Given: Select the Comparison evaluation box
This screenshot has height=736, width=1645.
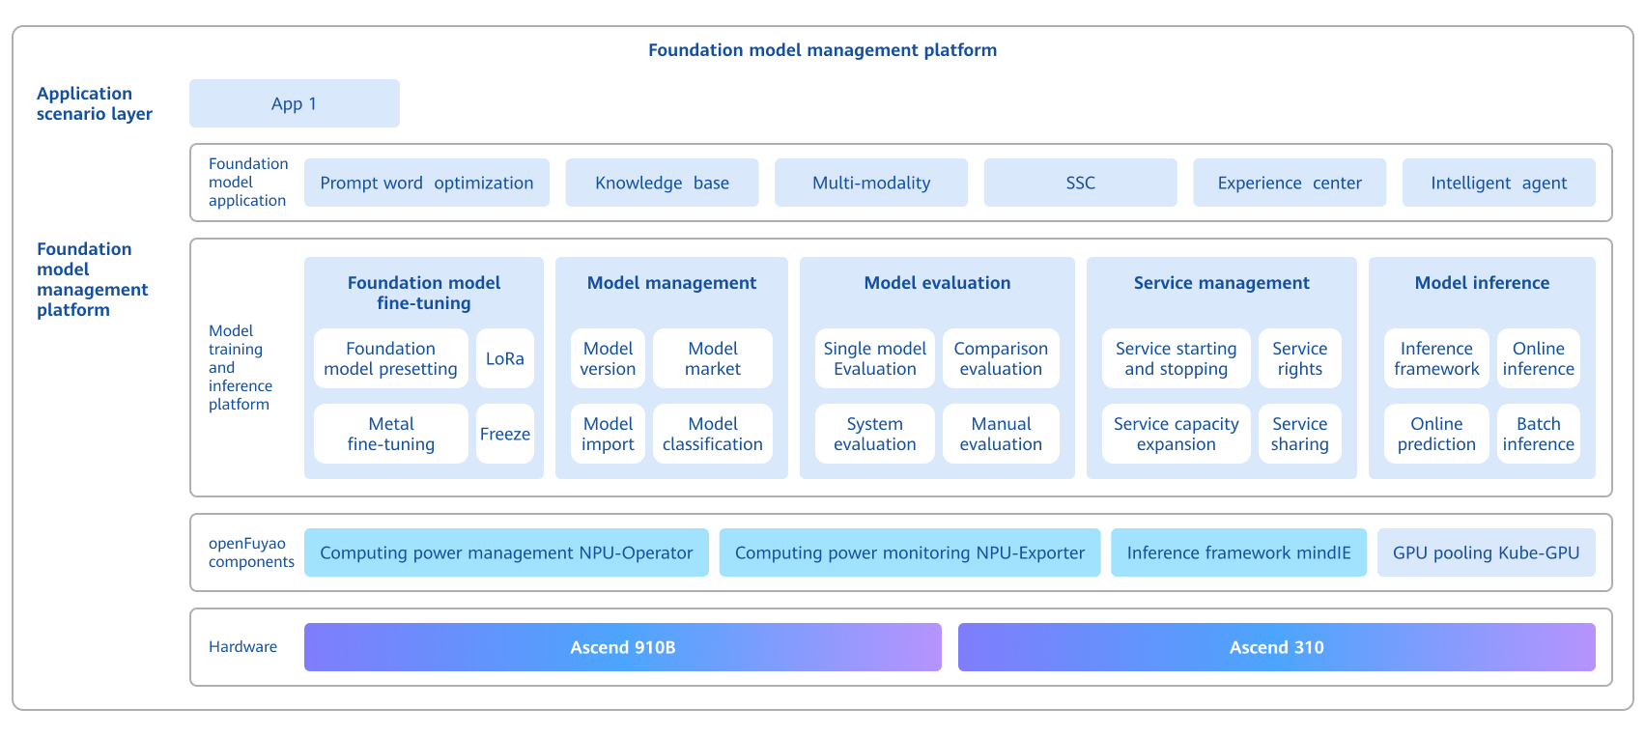Looking at the screenshot, I should coord(1000,358).
